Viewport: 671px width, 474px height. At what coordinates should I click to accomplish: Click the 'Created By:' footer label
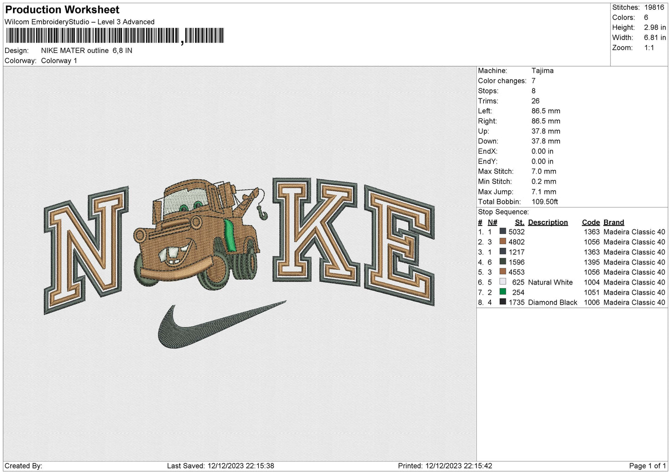(x=23, y=466)
